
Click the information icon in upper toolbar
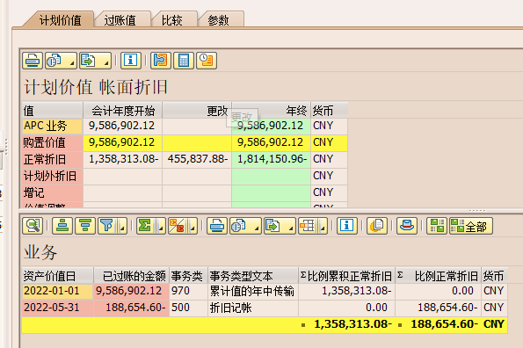click(130, 61)
